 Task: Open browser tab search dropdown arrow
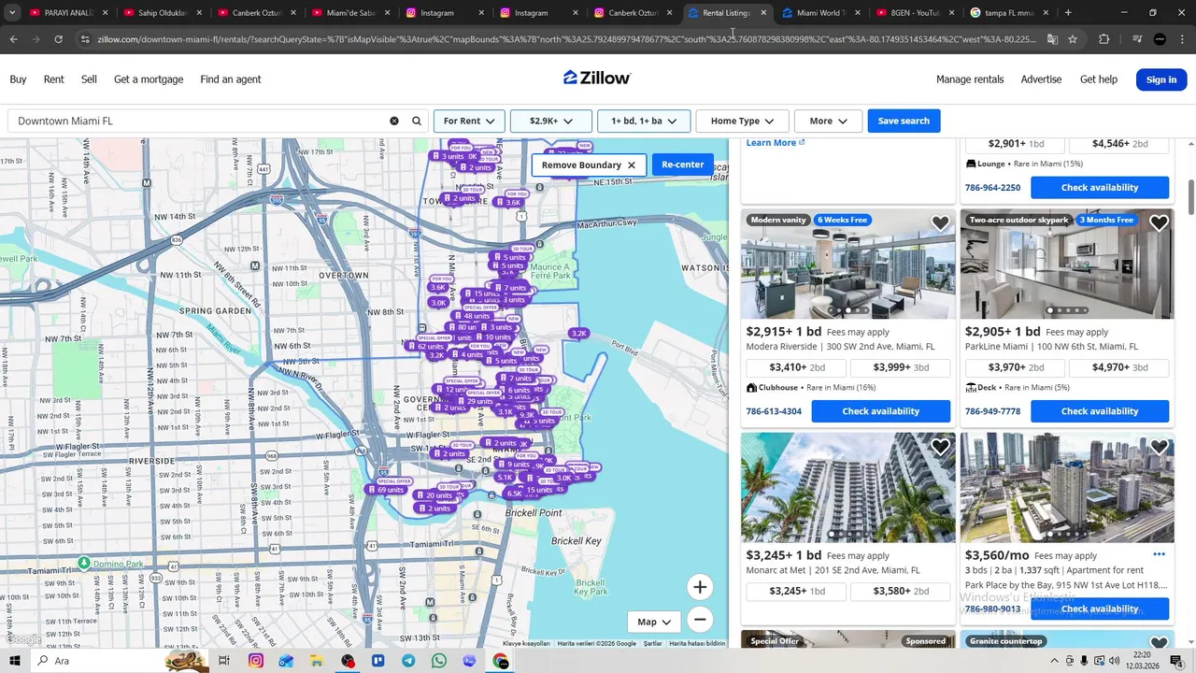(x=12, y=13)
